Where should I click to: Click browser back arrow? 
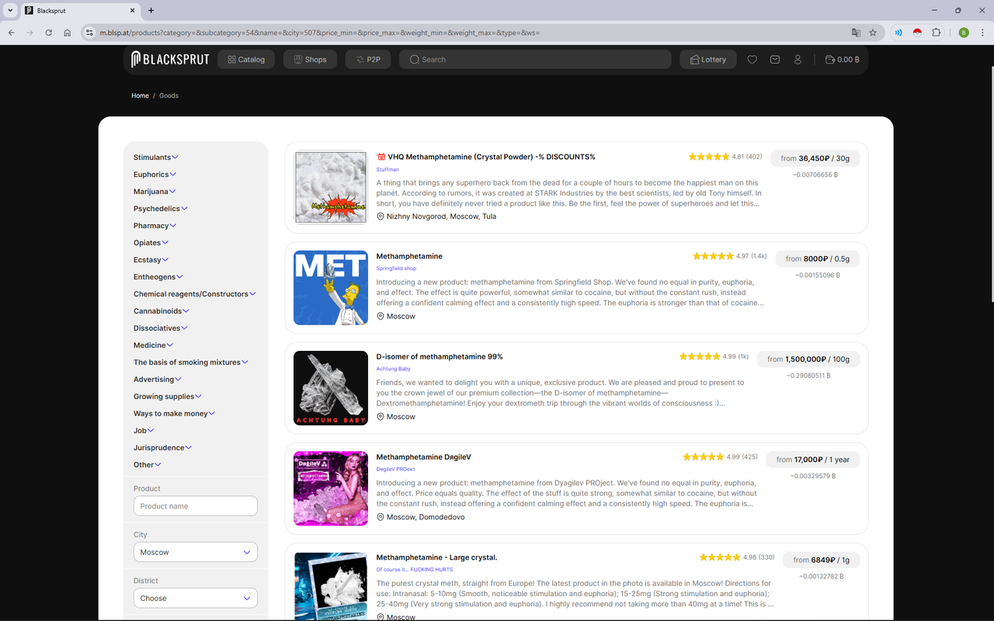click(11, 33)
